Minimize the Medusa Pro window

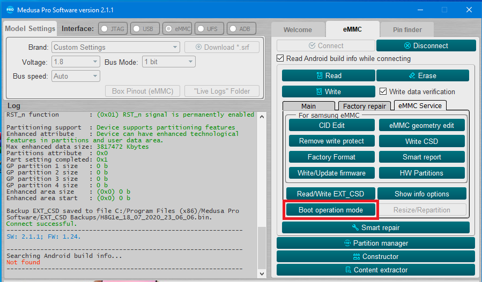coord(420,10)
